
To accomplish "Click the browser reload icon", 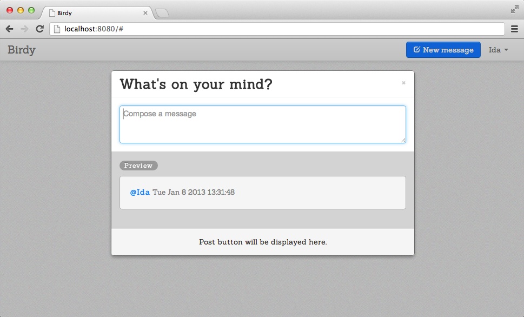I will [x=39, y=29].
